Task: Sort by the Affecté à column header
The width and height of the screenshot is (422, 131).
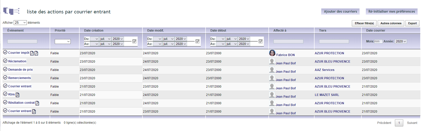Action: (291, 30)
